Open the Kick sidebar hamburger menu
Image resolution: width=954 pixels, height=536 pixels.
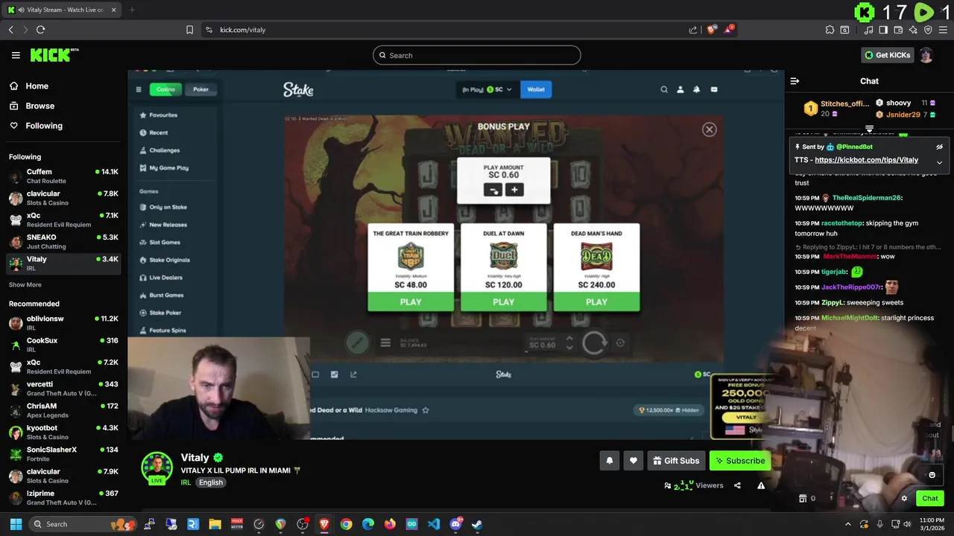(16, 55)
